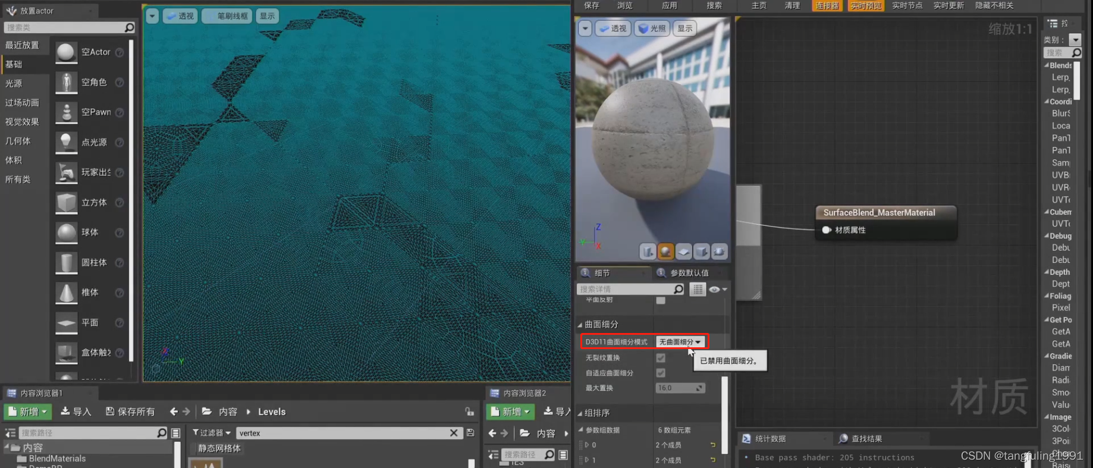This screenshot has width=1093, height=468.
Task: Toggle 隐藏不相关 toolbar option
Action: tap(994, 5)
